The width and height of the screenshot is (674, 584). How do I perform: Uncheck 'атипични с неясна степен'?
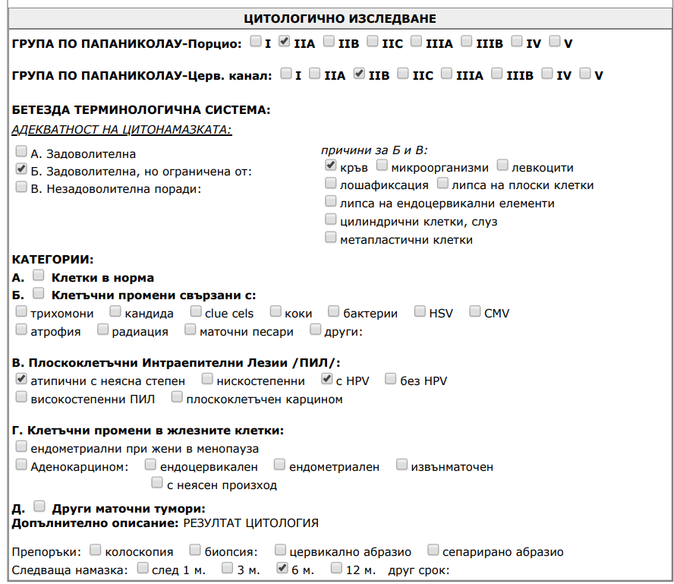[21, 379]
